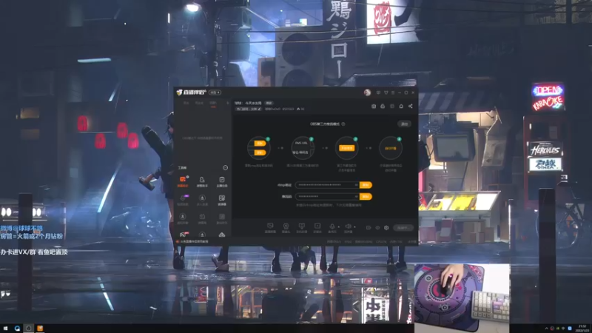
Task: Click the share icon in the room header
Action: [x=411, y=107]
